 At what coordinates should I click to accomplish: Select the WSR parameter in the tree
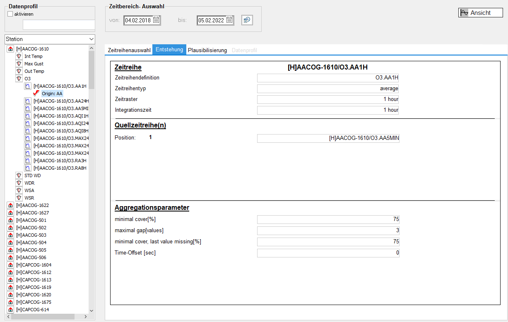pos(29,198)
